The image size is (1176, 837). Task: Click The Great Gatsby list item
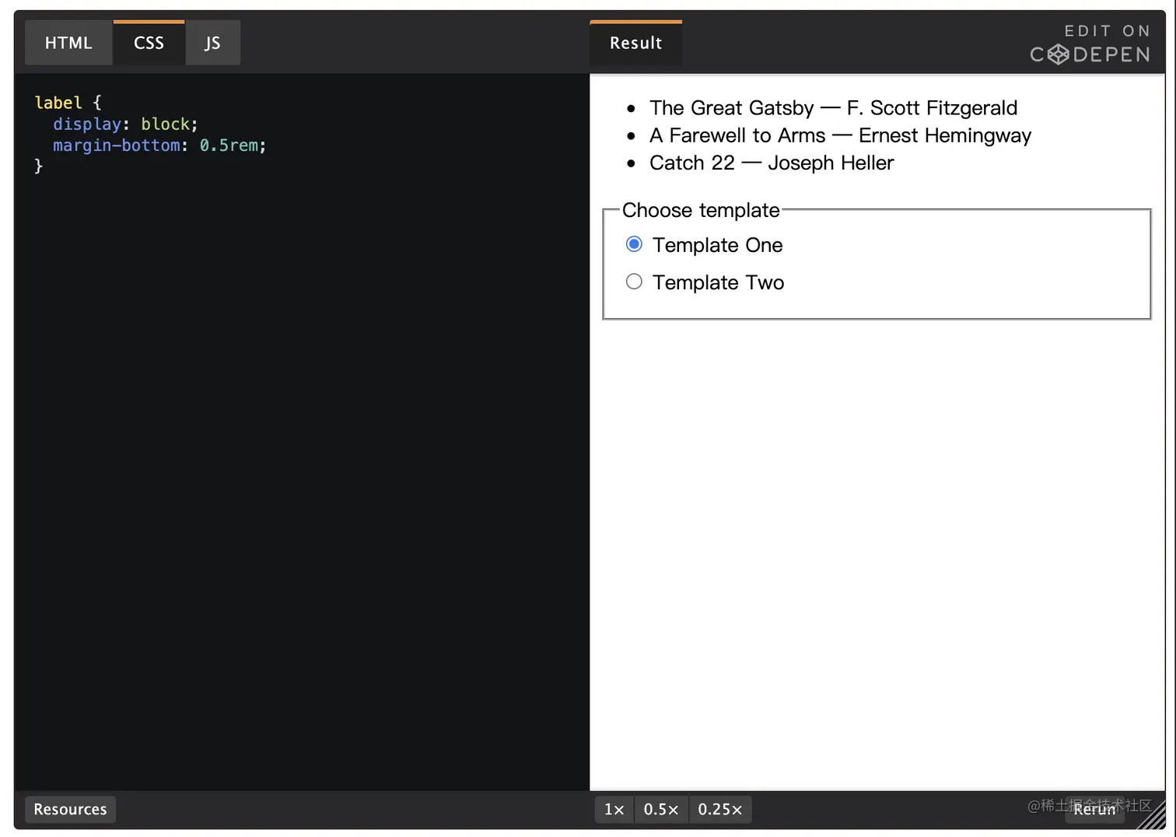[833, 107]
